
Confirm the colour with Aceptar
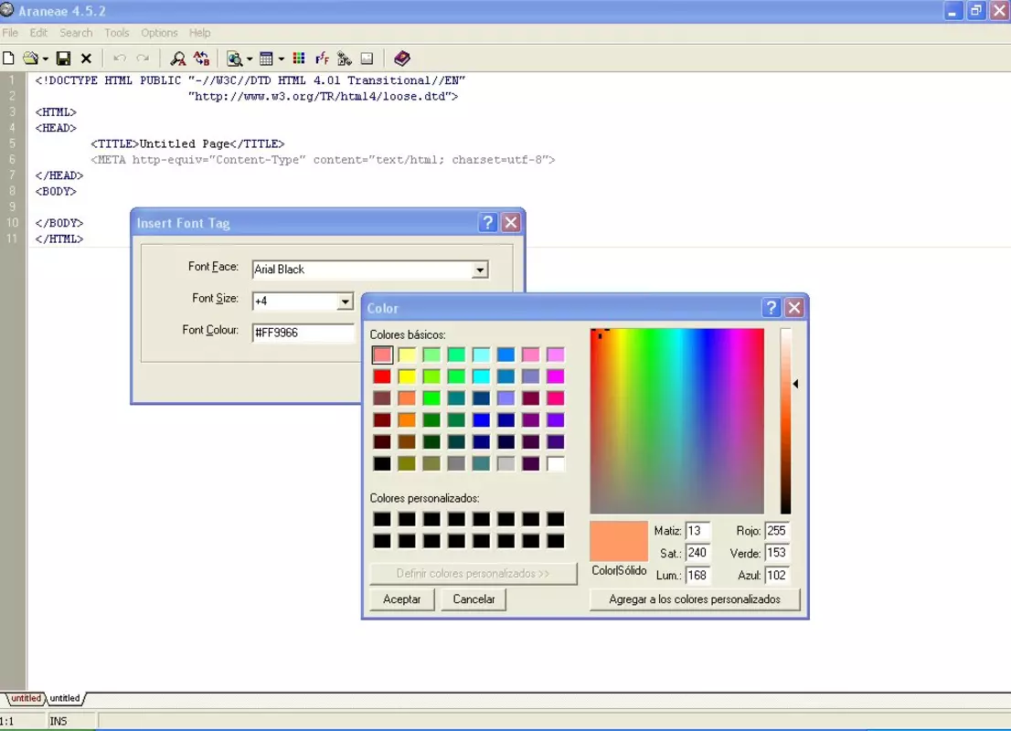point(401,599)
